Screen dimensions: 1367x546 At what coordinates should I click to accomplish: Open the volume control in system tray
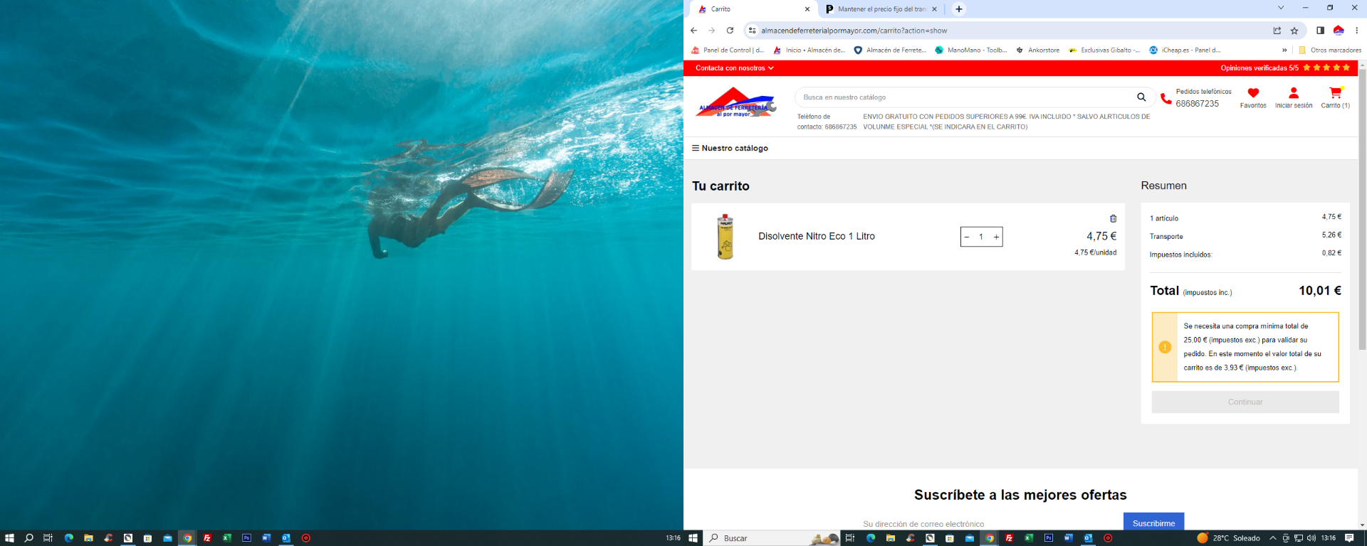point(1311,538)
